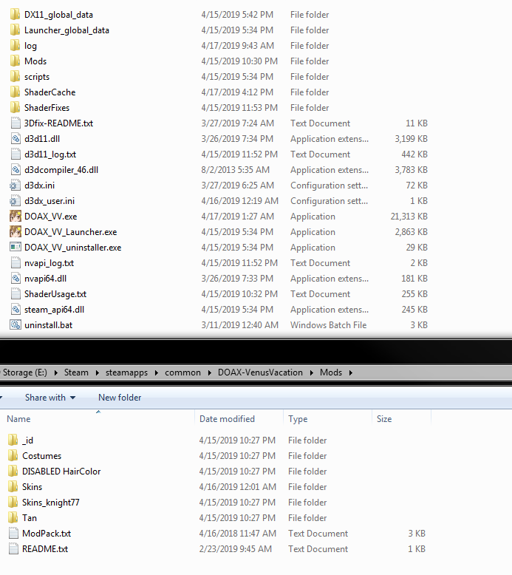
Task: Select the DOAX_VV_Launcher.exe application icon
Action: coord(15,232)
